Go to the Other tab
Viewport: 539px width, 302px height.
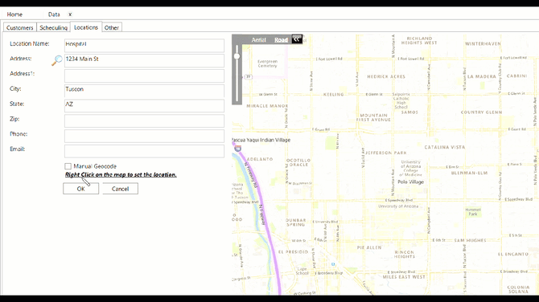click(112, 27)
